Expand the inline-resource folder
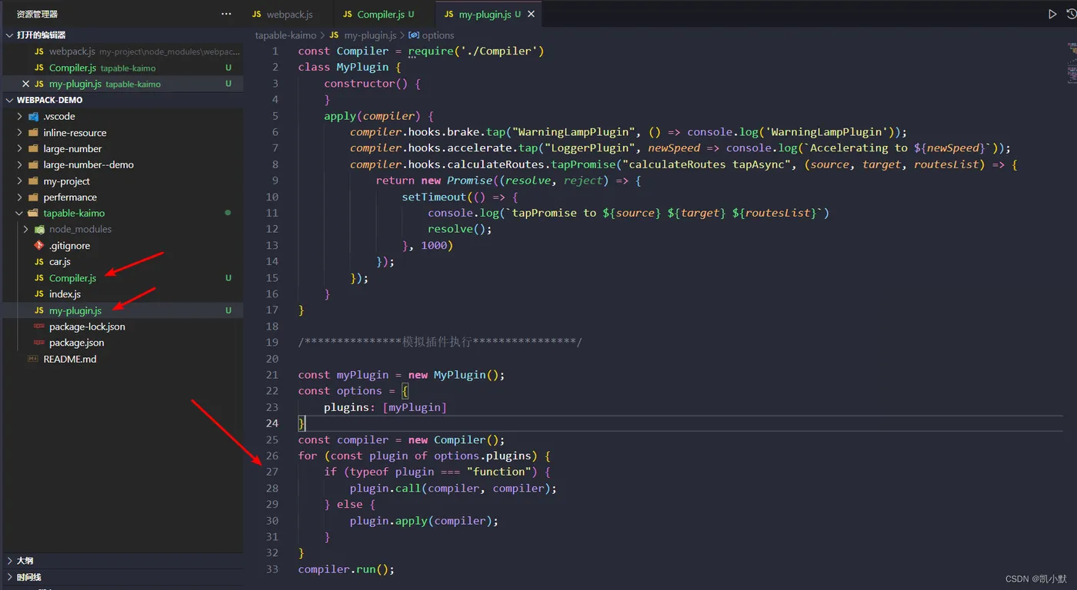The height and width of the screenshot is (590, 1077). [122, 133]
